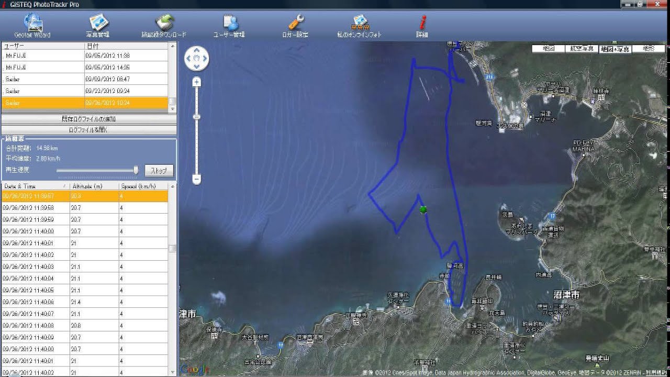Click the map pan control circle

(196, 59)
